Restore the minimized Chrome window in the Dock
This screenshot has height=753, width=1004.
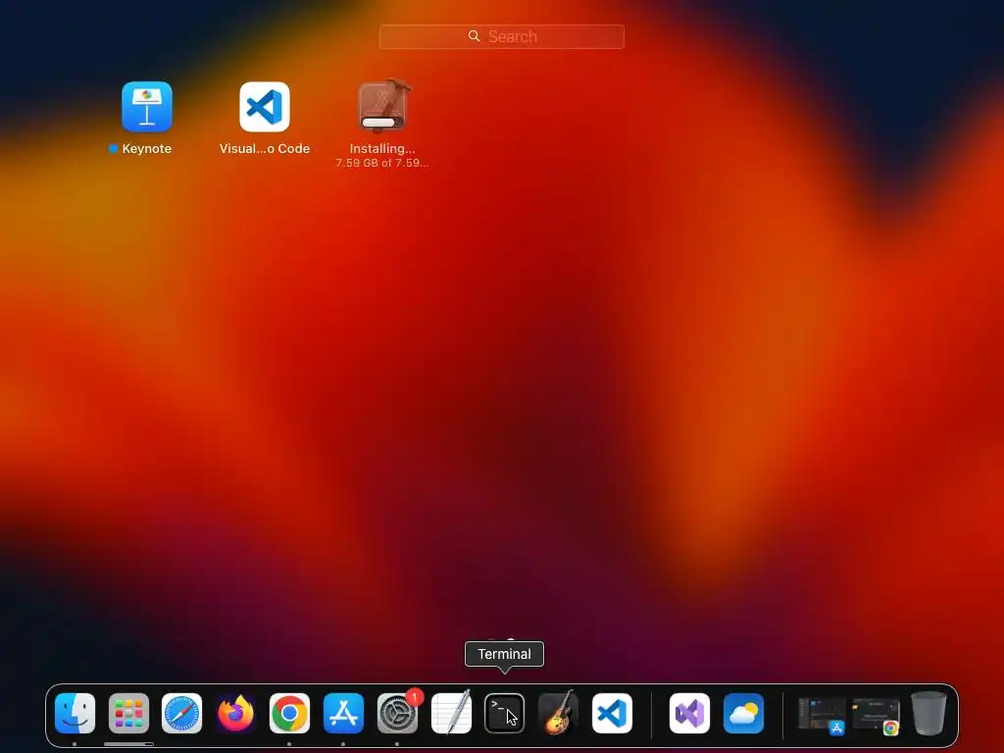point(876,715)
